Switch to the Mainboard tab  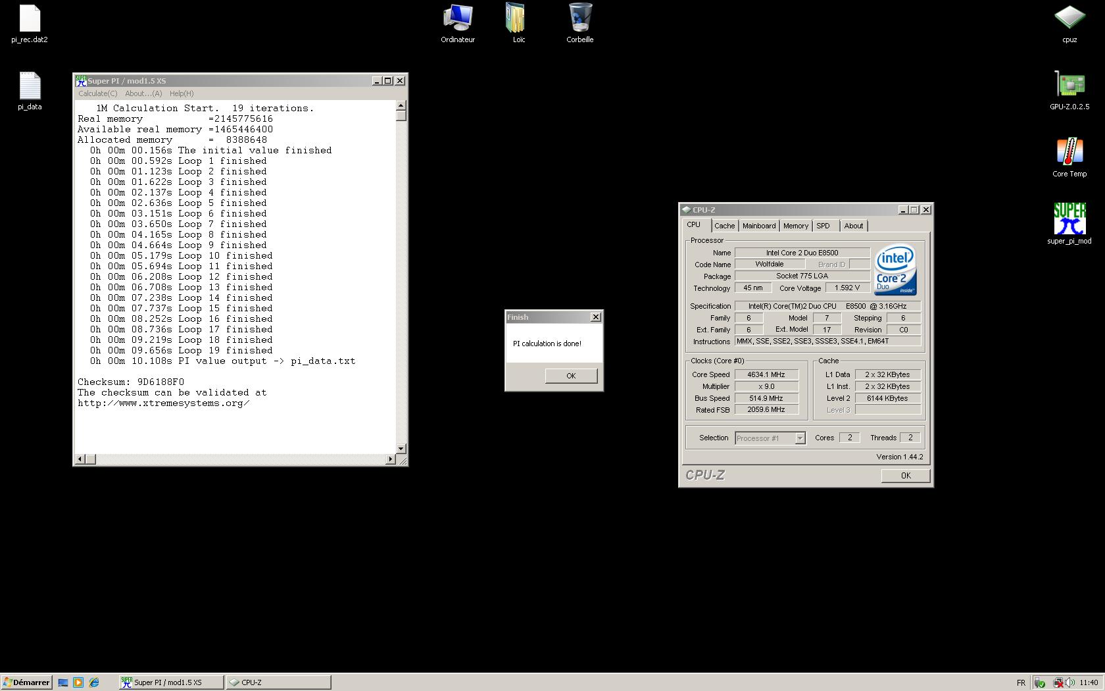click(x=758, y=226)
